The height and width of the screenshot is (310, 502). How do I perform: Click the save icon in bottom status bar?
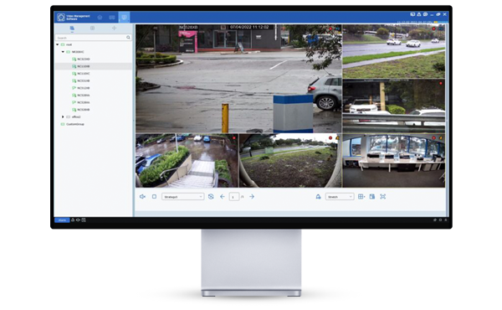point(84,220)
